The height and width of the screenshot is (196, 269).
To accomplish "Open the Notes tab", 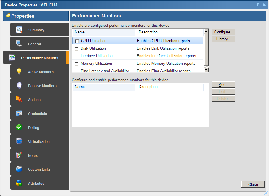I will (40, 155).
